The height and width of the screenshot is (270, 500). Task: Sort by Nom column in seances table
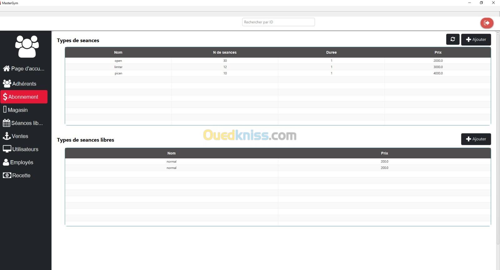tap(118, 52)
